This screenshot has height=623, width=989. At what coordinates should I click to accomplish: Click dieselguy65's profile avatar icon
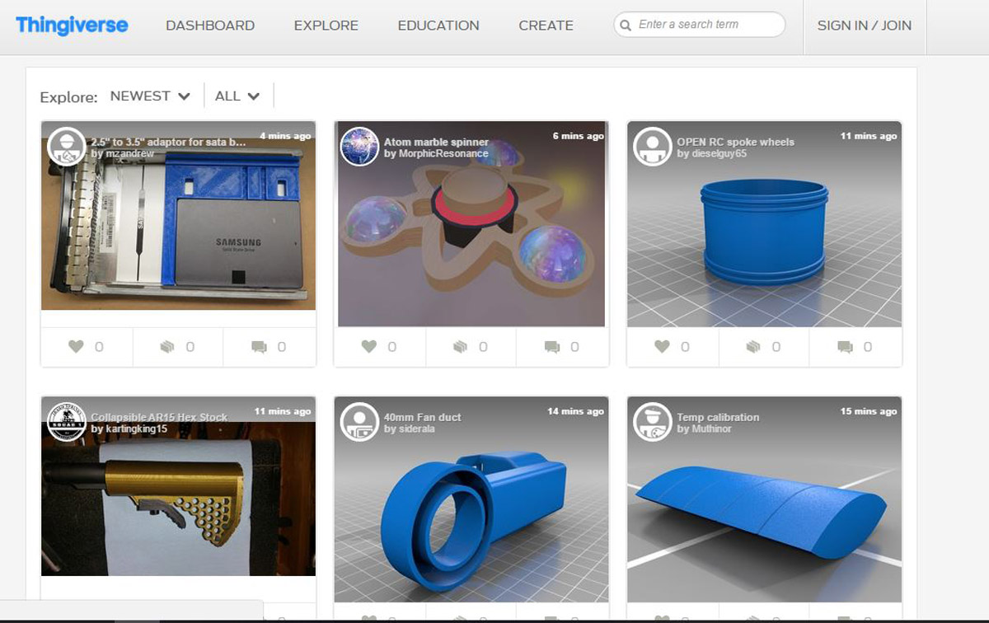click(x=653, y=147)
